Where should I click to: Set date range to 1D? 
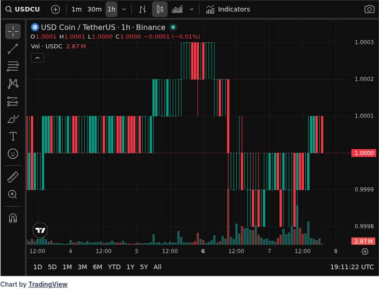tap(38, 267)
